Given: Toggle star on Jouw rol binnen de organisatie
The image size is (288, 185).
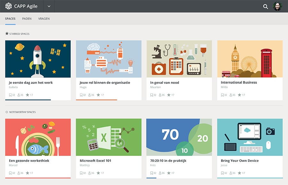Looking at the screenshot, I should coord(98,95).
